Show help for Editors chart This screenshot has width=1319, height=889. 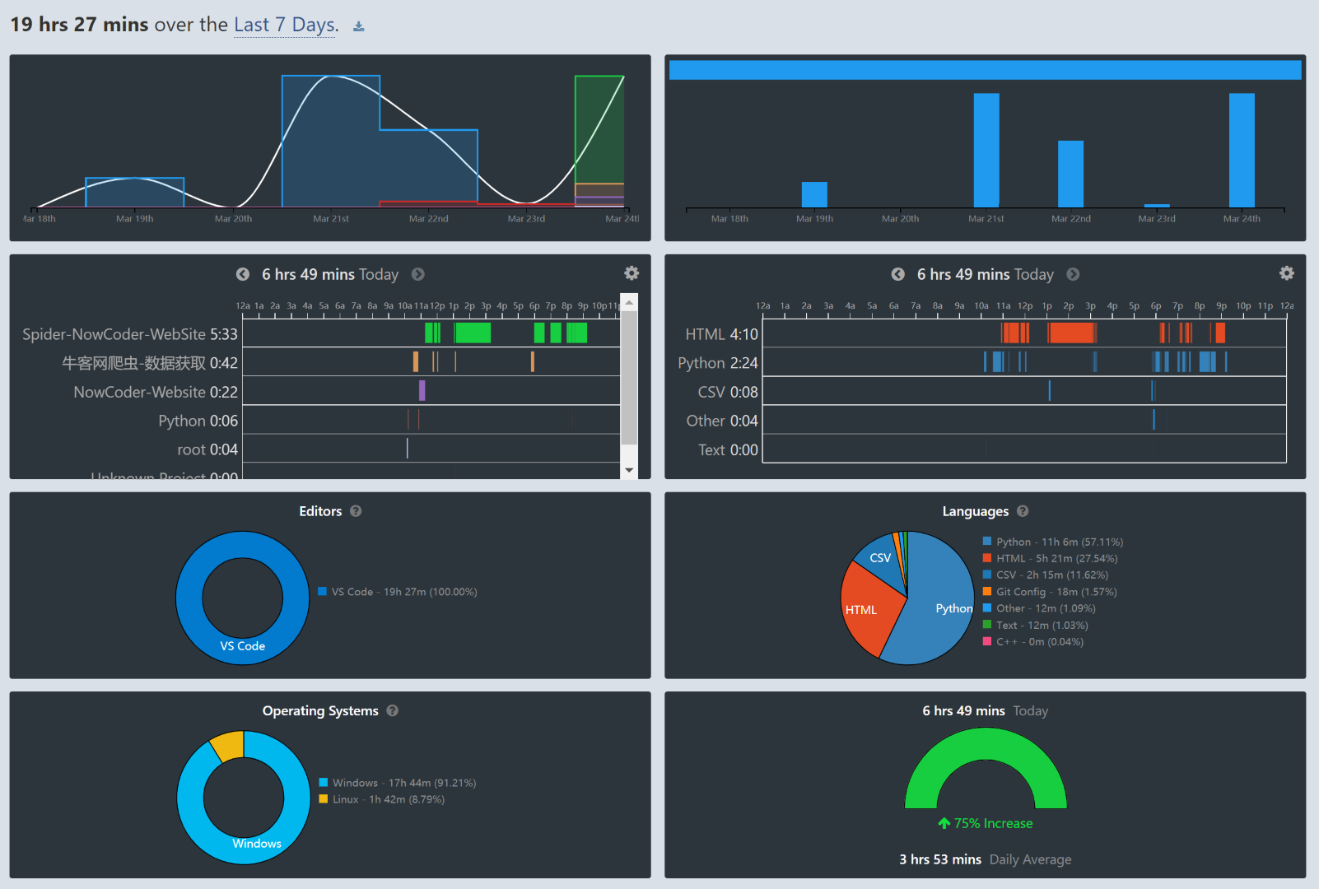[356, 511]
